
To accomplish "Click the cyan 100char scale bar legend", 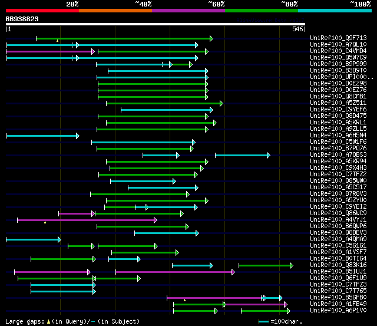I will (263, 322).
